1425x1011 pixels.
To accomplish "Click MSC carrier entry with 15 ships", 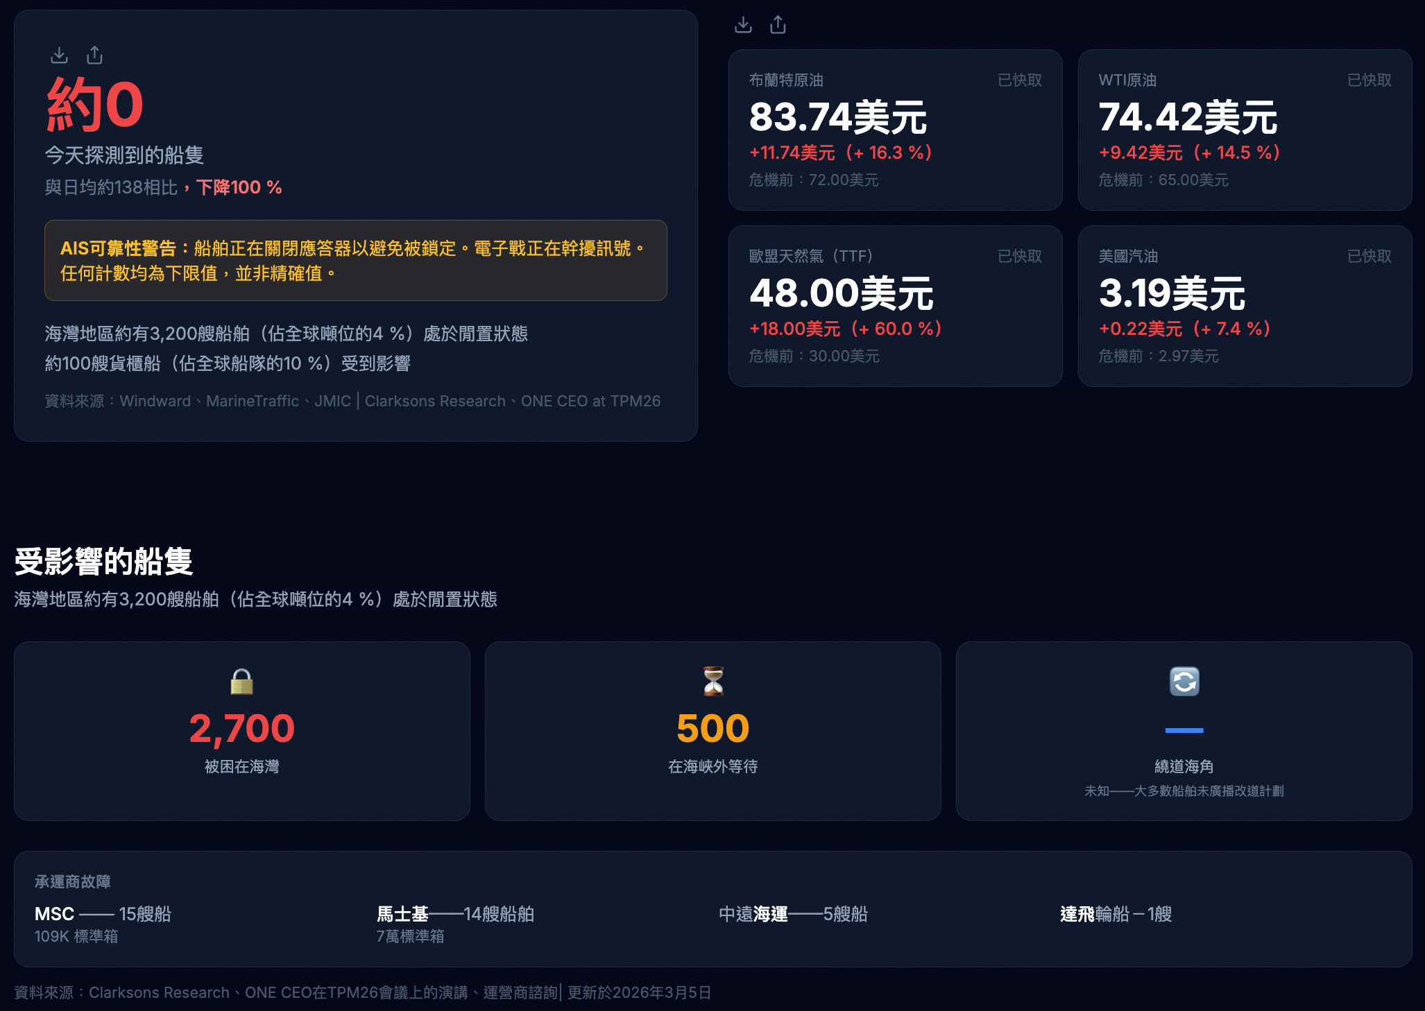I will 103,914.
